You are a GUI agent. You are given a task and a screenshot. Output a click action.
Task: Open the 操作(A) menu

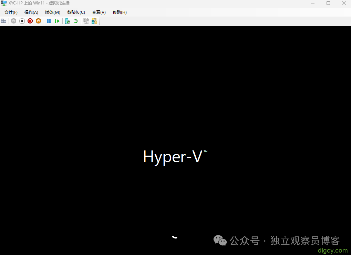click(31, 12)
